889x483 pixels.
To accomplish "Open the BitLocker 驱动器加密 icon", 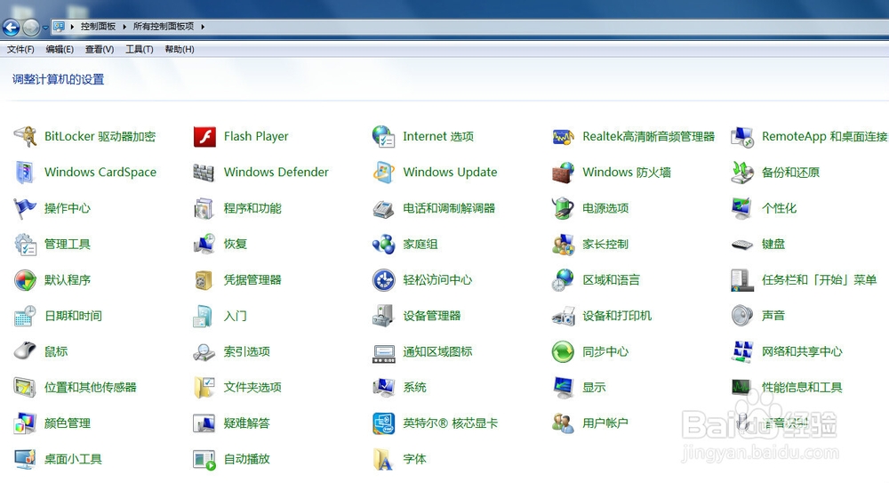I will point(26,137).
